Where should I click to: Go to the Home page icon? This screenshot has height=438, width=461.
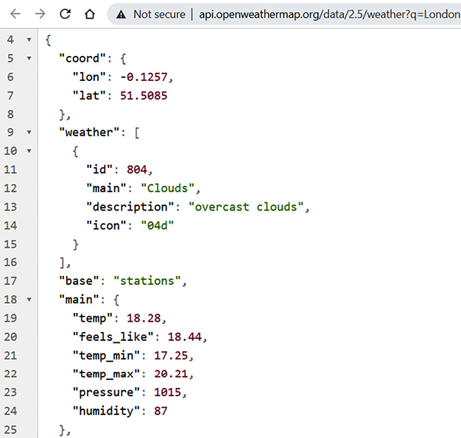click(89, 14)
